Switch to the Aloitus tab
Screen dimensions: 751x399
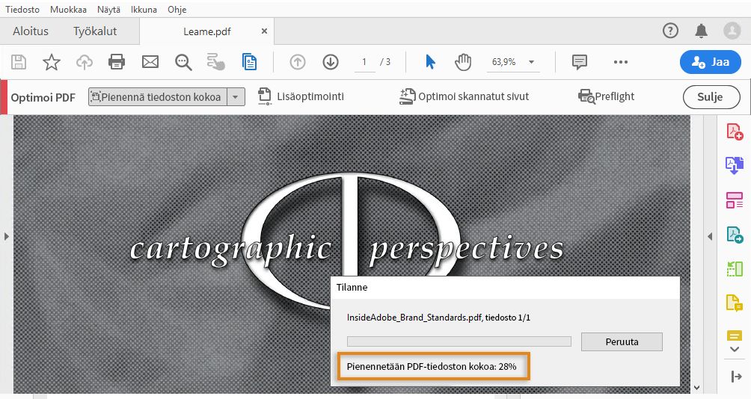31,31
